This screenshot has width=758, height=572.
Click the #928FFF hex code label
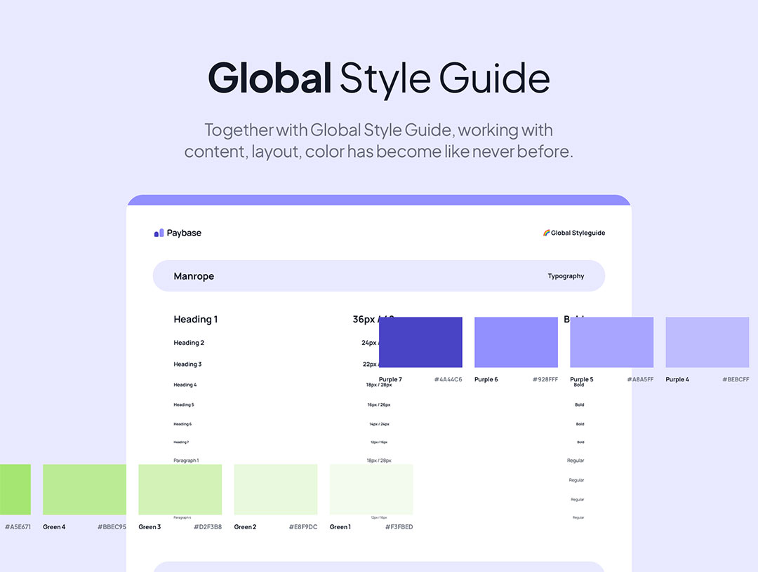point(545,379)
